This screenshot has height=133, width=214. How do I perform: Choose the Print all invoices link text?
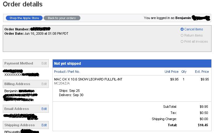click(196, 41)
